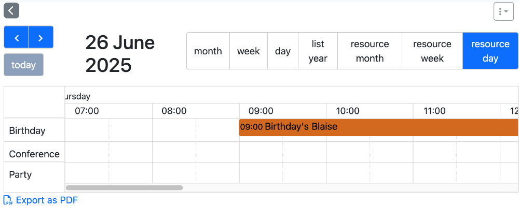This screenshot has width=519, height=206.
Task: Click the today button
Action: [23, 65]
